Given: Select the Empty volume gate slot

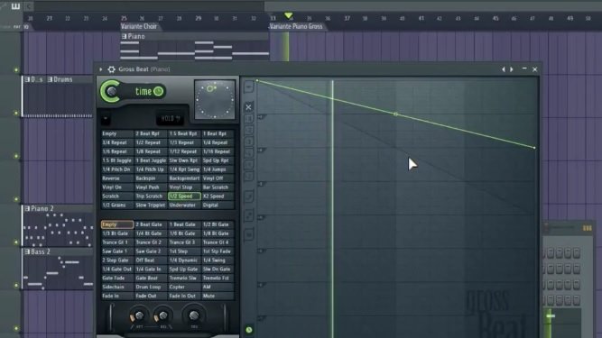Looking at the screenshot, I should (117, 224).
